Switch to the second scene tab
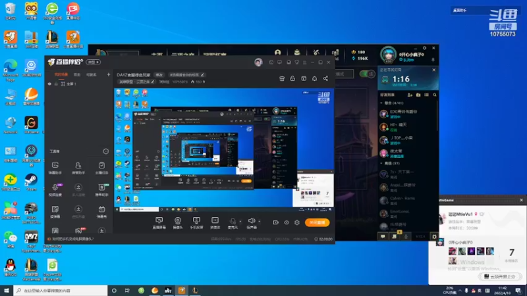 77,74
